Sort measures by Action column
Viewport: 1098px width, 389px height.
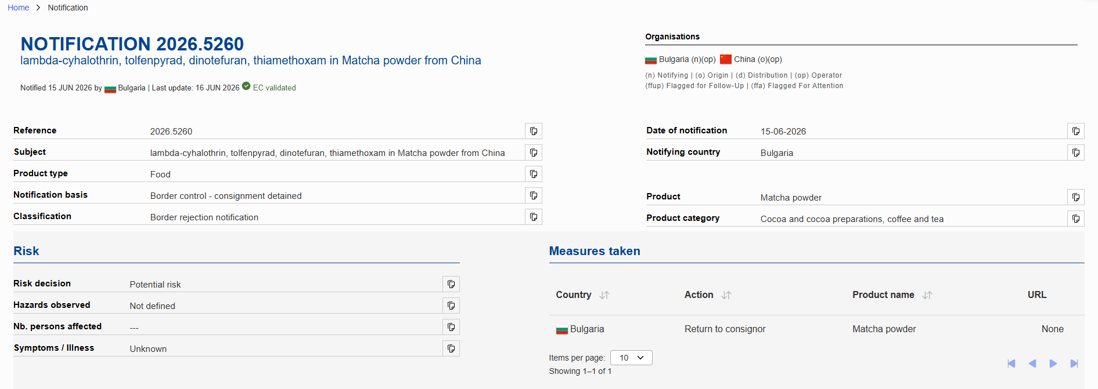point(726,295)
